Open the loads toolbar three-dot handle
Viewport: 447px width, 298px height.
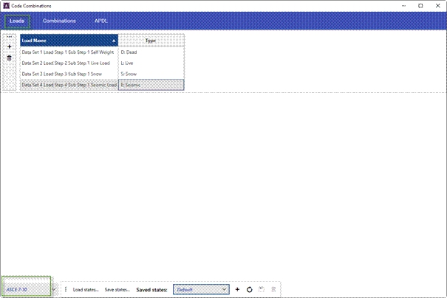click(9, 37)
